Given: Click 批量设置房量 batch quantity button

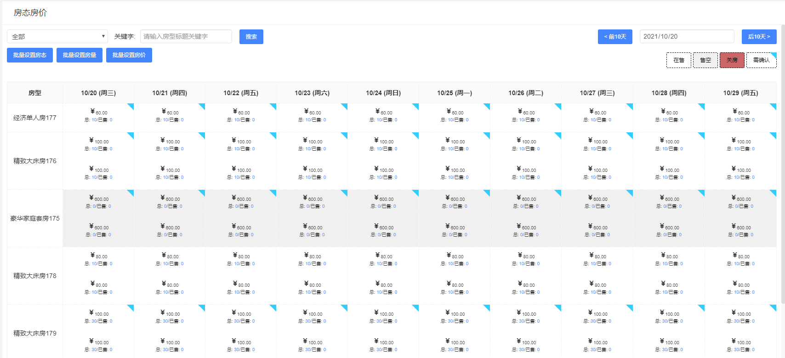Looking at the screenshot, I should pos(80,55).
